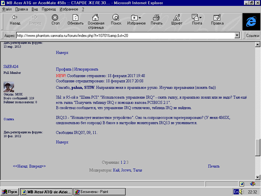This screenshot has height=196, width=261.
Task: Open the address bar dropdown arrow
Action: 237,36
